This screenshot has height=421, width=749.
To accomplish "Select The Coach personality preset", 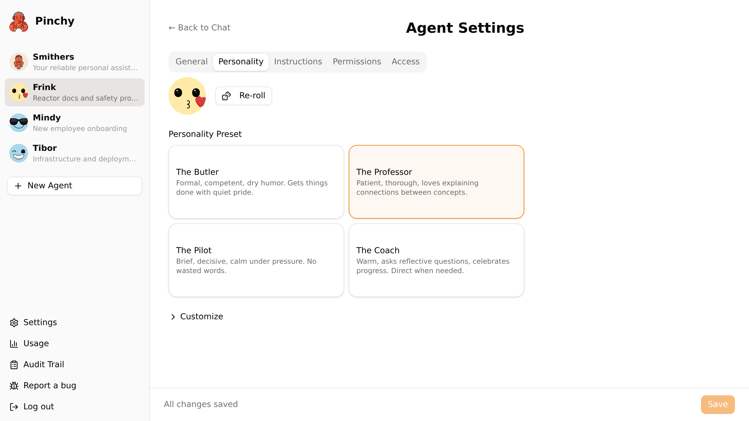I will tap(436, 260).
